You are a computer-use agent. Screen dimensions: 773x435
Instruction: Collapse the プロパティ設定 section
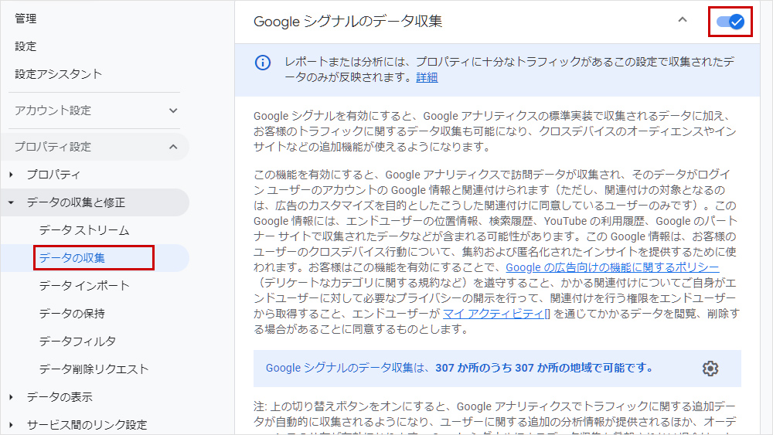pos(173,147)
